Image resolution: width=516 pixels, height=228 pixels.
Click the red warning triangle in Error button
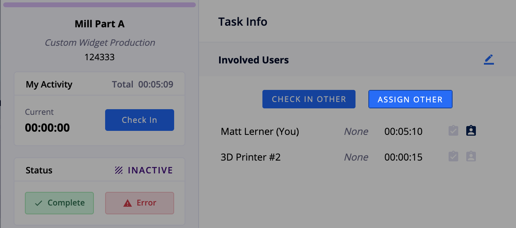coord(128,203)
